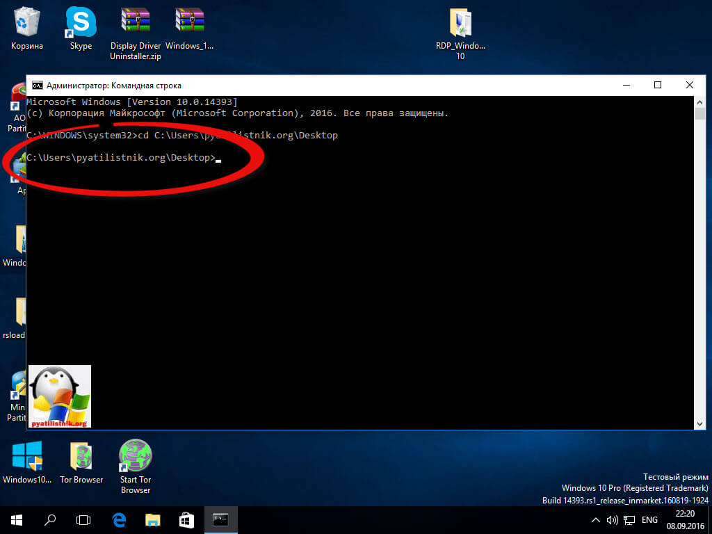712x534 pixels.
Task: Open Microsoft Edge from the taskbar
Action: [x=119, y=519]
